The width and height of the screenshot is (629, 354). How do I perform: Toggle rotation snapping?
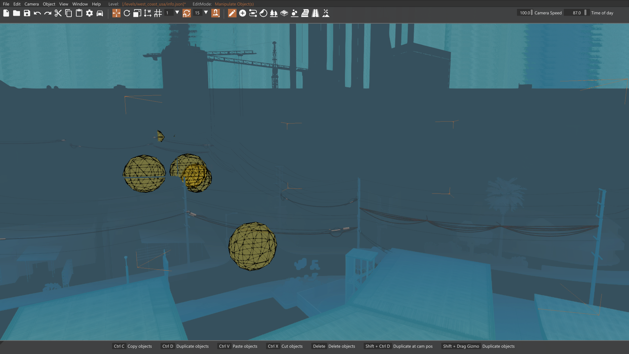point(186,13)
